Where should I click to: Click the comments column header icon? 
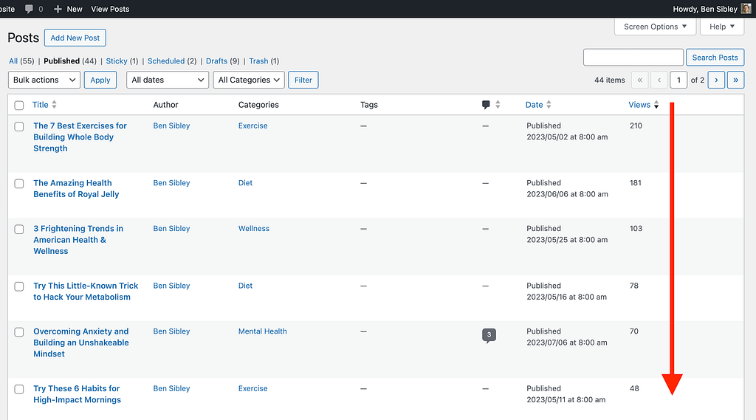click(x=486, y=105)
